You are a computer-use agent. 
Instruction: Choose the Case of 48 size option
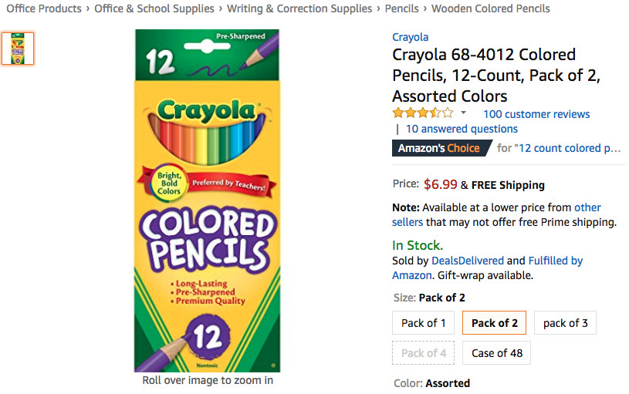pyautogui.click(x=497, y=353)
